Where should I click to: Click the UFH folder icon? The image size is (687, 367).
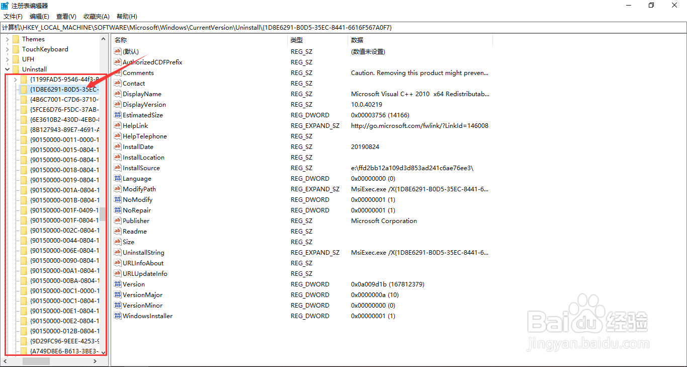point(16,59)
